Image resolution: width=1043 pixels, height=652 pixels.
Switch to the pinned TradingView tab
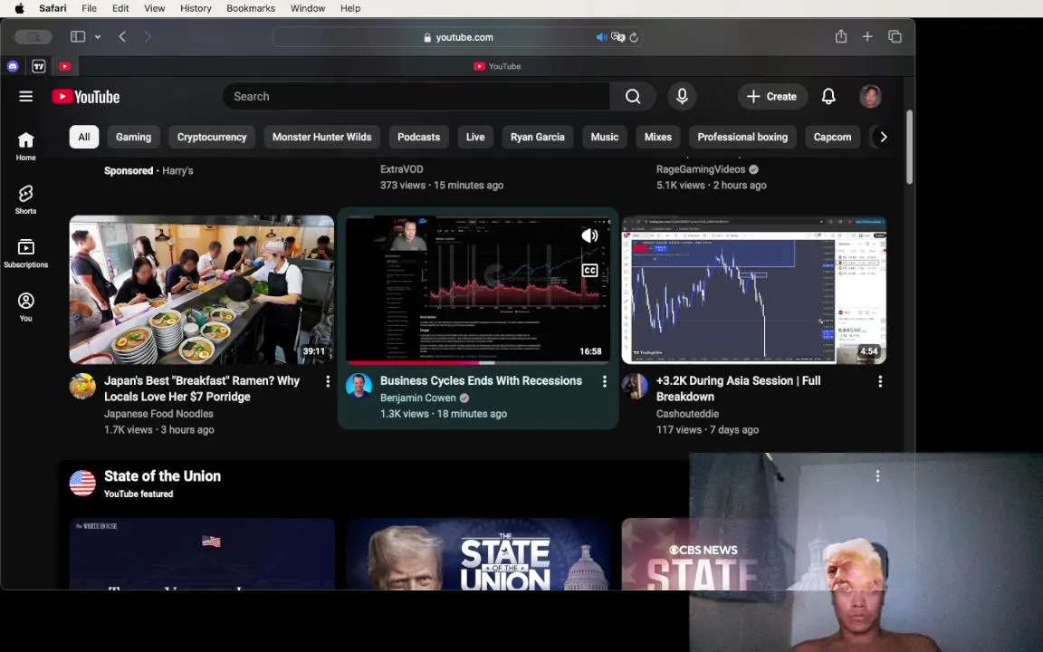(39, 66)
